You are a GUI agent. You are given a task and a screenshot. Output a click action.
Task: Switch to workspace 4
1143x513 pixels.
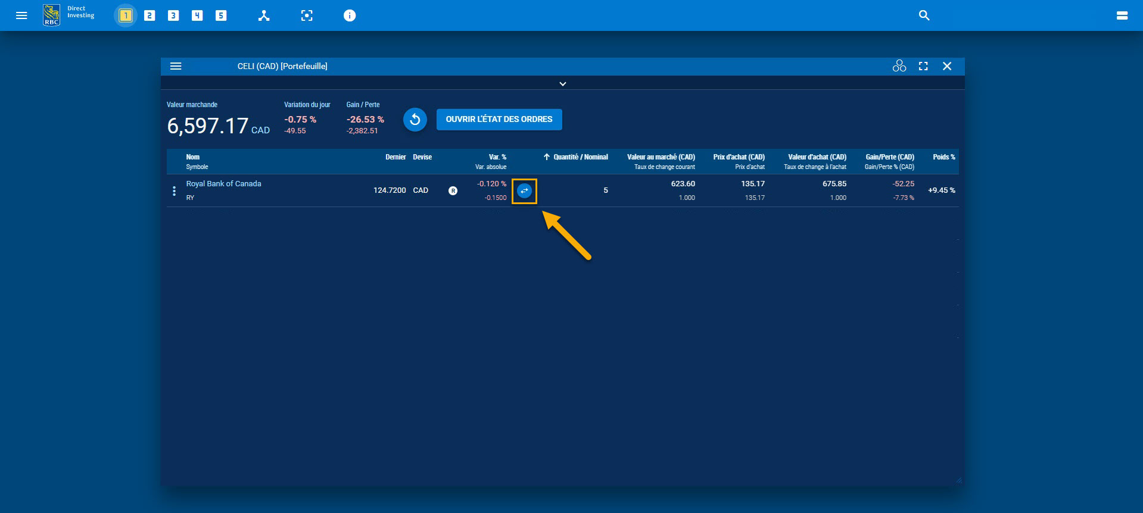click(x=197, y=15)
